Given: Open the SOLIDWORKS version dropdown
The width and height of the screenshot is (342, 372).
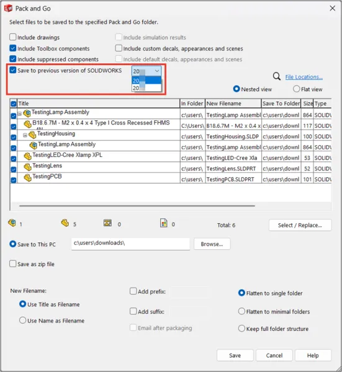Looking at the screenshot, I should (x=146, y=71).
